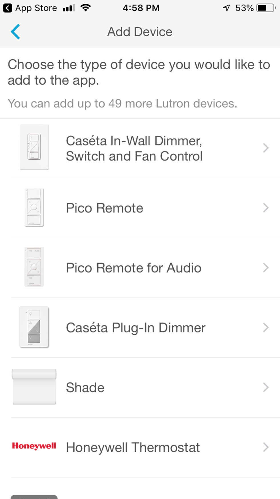Select Pico Remote device type
The height and width of the screenshot is (499, 280).
(105, 208)
